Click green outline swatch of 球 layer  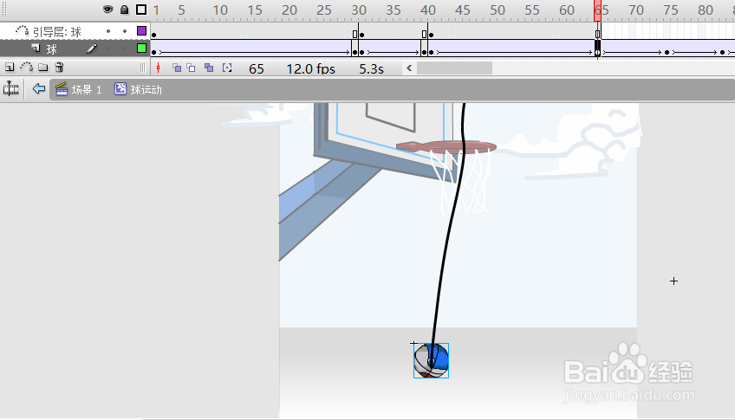pyautogui.click(x=141, y=48)
